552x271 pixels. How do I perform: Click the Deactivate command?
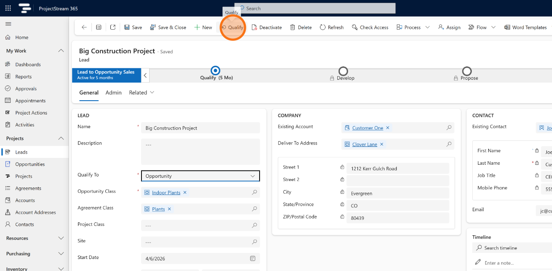[x=267, y=27]
